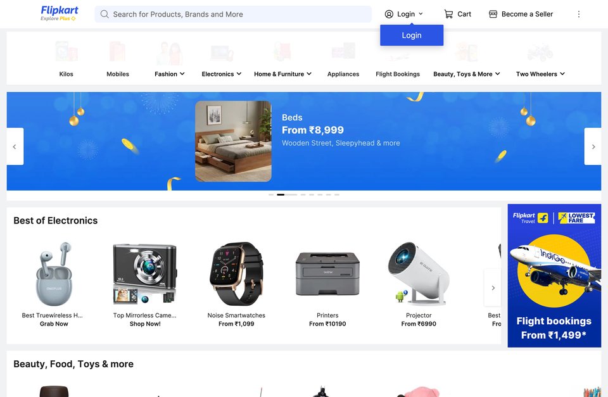Open the Flight Bookings category
608x397 pixels.
(398, 73)
